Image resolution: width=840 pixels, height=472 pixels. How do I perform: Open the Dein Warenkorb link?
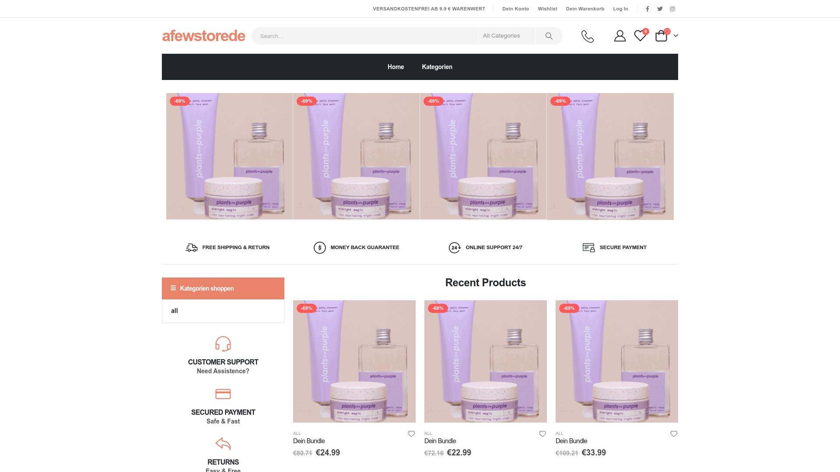585,9
